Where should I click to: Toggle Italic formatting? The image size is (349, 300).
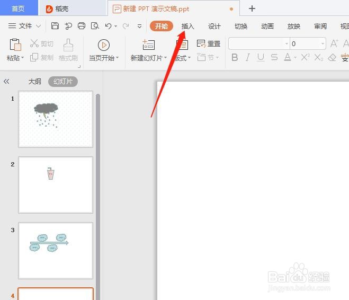click(248, 57)
